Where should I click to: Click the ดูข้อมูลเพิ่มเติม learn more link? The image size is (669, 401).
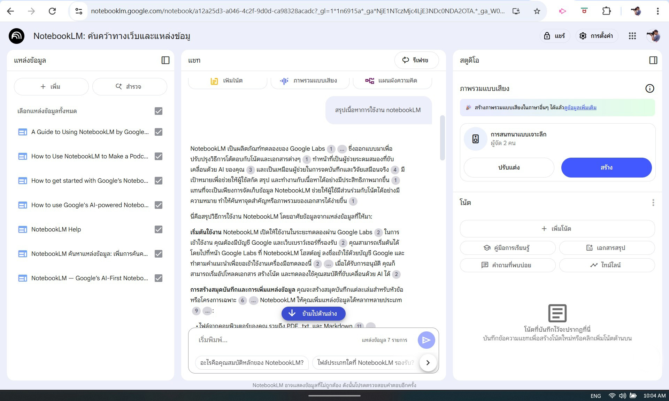(580, 108)
